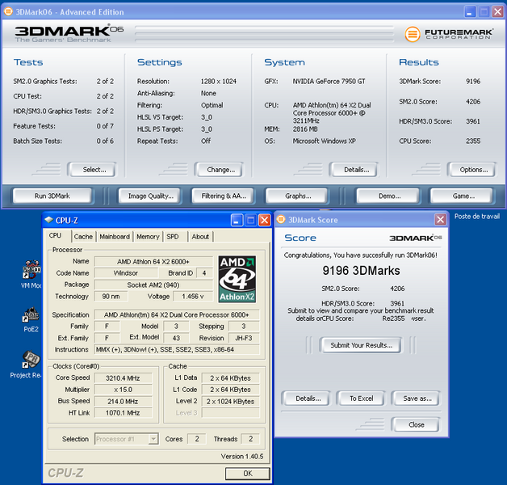
Task: Click Submit Your Results... button
Action: [x=361, y=345]
